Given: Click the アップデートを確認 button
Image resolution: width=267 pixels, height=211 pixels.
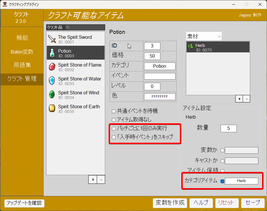Looking at the screenshot, I should (24, 203).
